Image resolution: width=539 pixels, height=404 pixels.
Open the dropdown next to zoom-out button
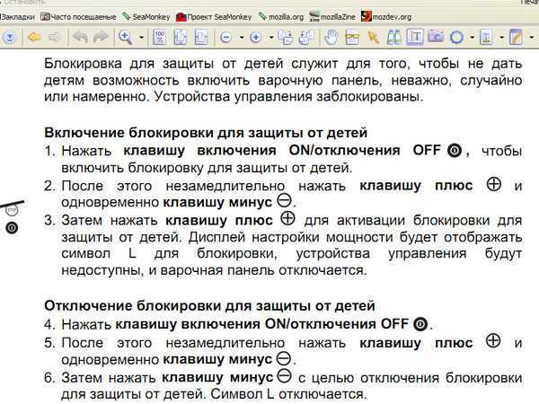click(x=242, y=37)
